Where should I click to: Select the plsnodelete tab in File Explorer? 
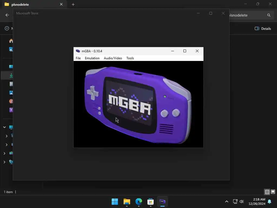[34, 4]
